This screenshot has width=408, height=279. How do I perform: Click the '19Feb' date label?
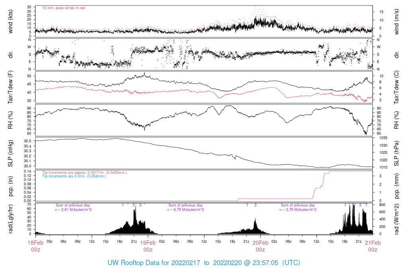click(148, 243)
